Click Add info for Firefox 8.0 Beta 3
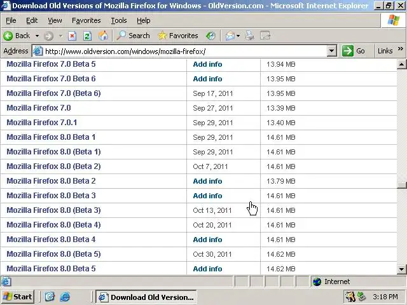Screen dimensions: 407x305 pyautogui.click(x=207, y=196)
